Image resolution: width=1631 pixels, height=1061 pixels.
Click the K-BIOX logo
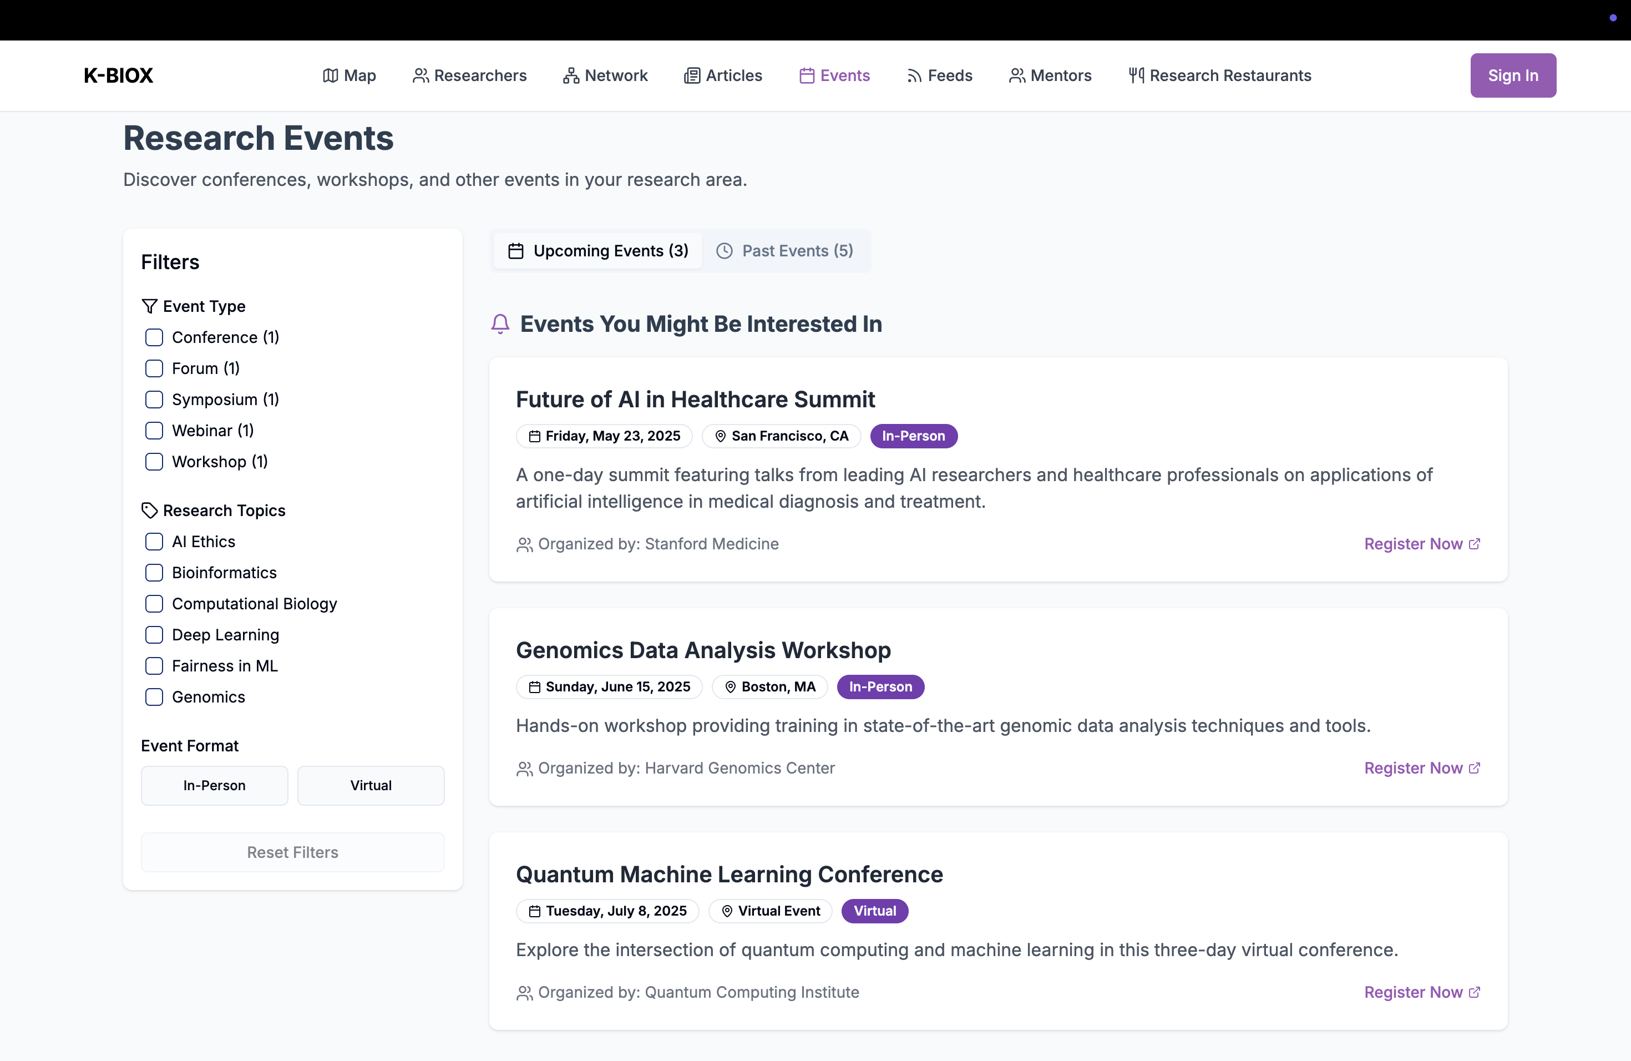(x=118, y=75)
